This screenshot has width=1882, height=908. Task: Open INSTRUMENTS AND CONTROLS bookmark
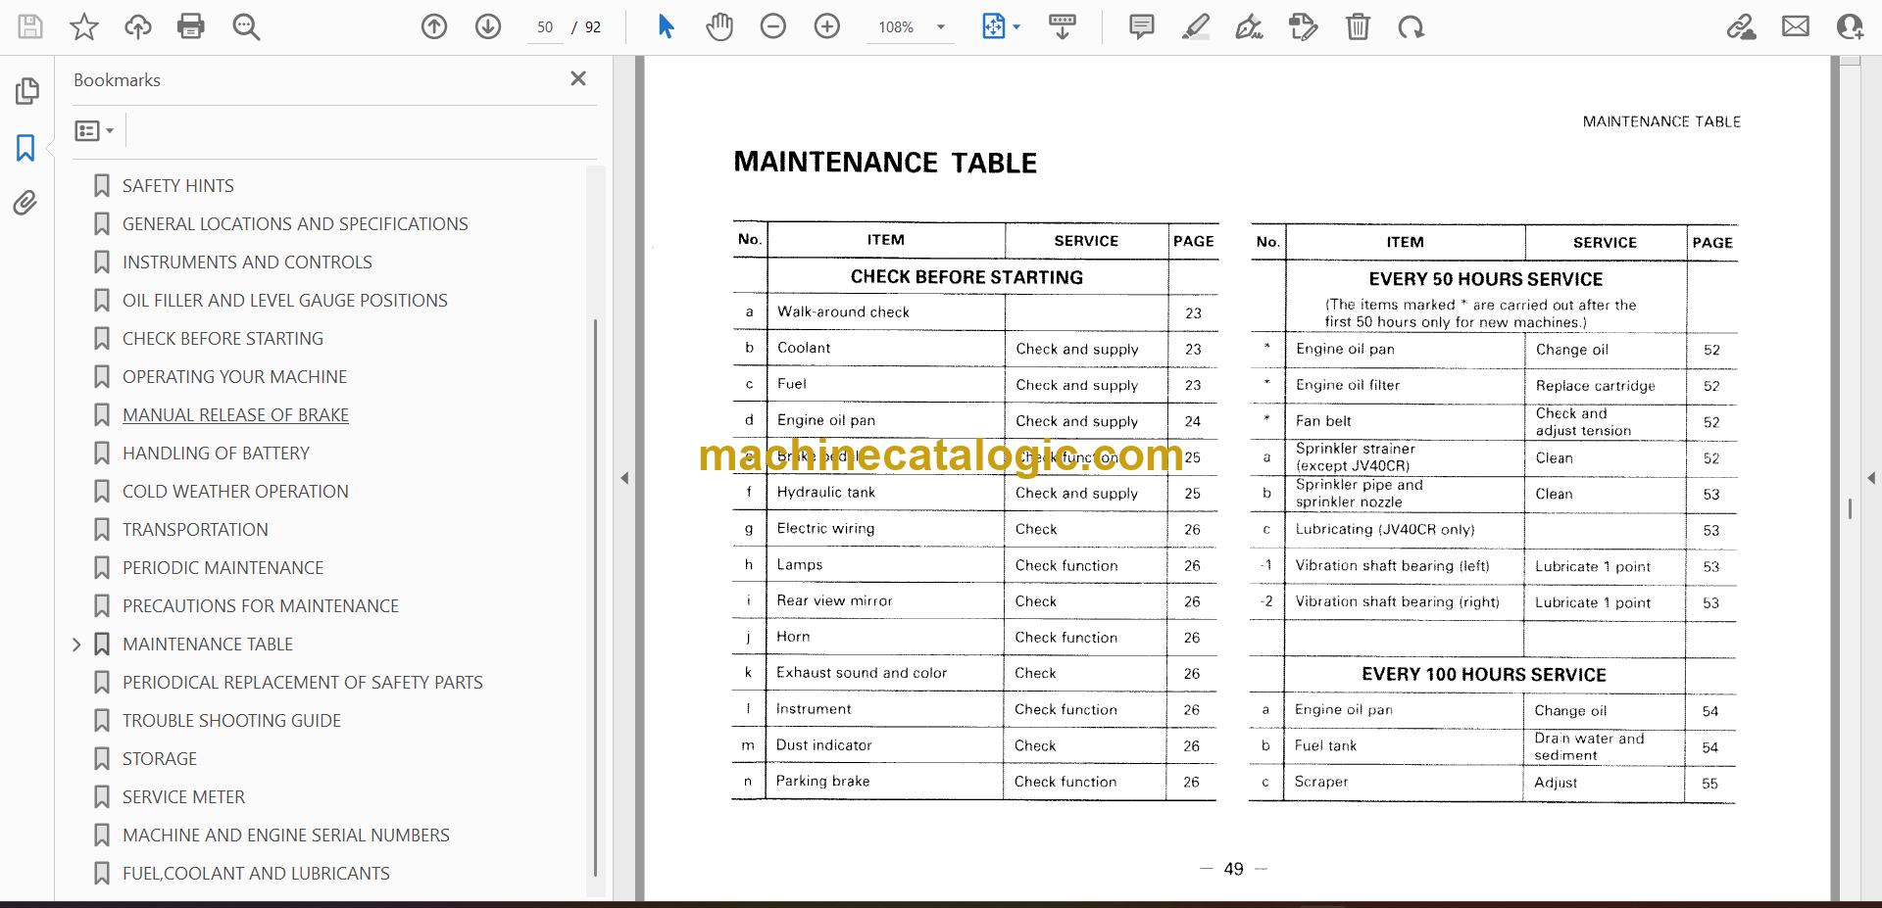click(247, 263)
